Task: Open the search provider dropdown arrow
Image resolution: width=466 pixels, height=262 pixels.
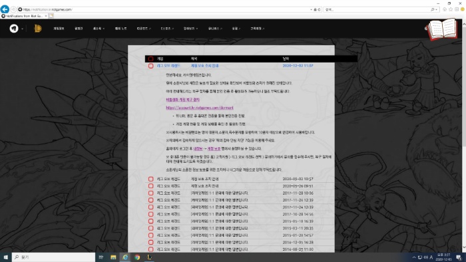Action: 436,9
